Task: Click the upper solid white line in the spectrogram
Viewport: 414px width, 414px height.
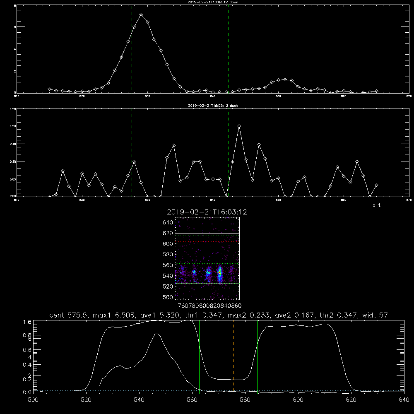Action: (207, 233)
